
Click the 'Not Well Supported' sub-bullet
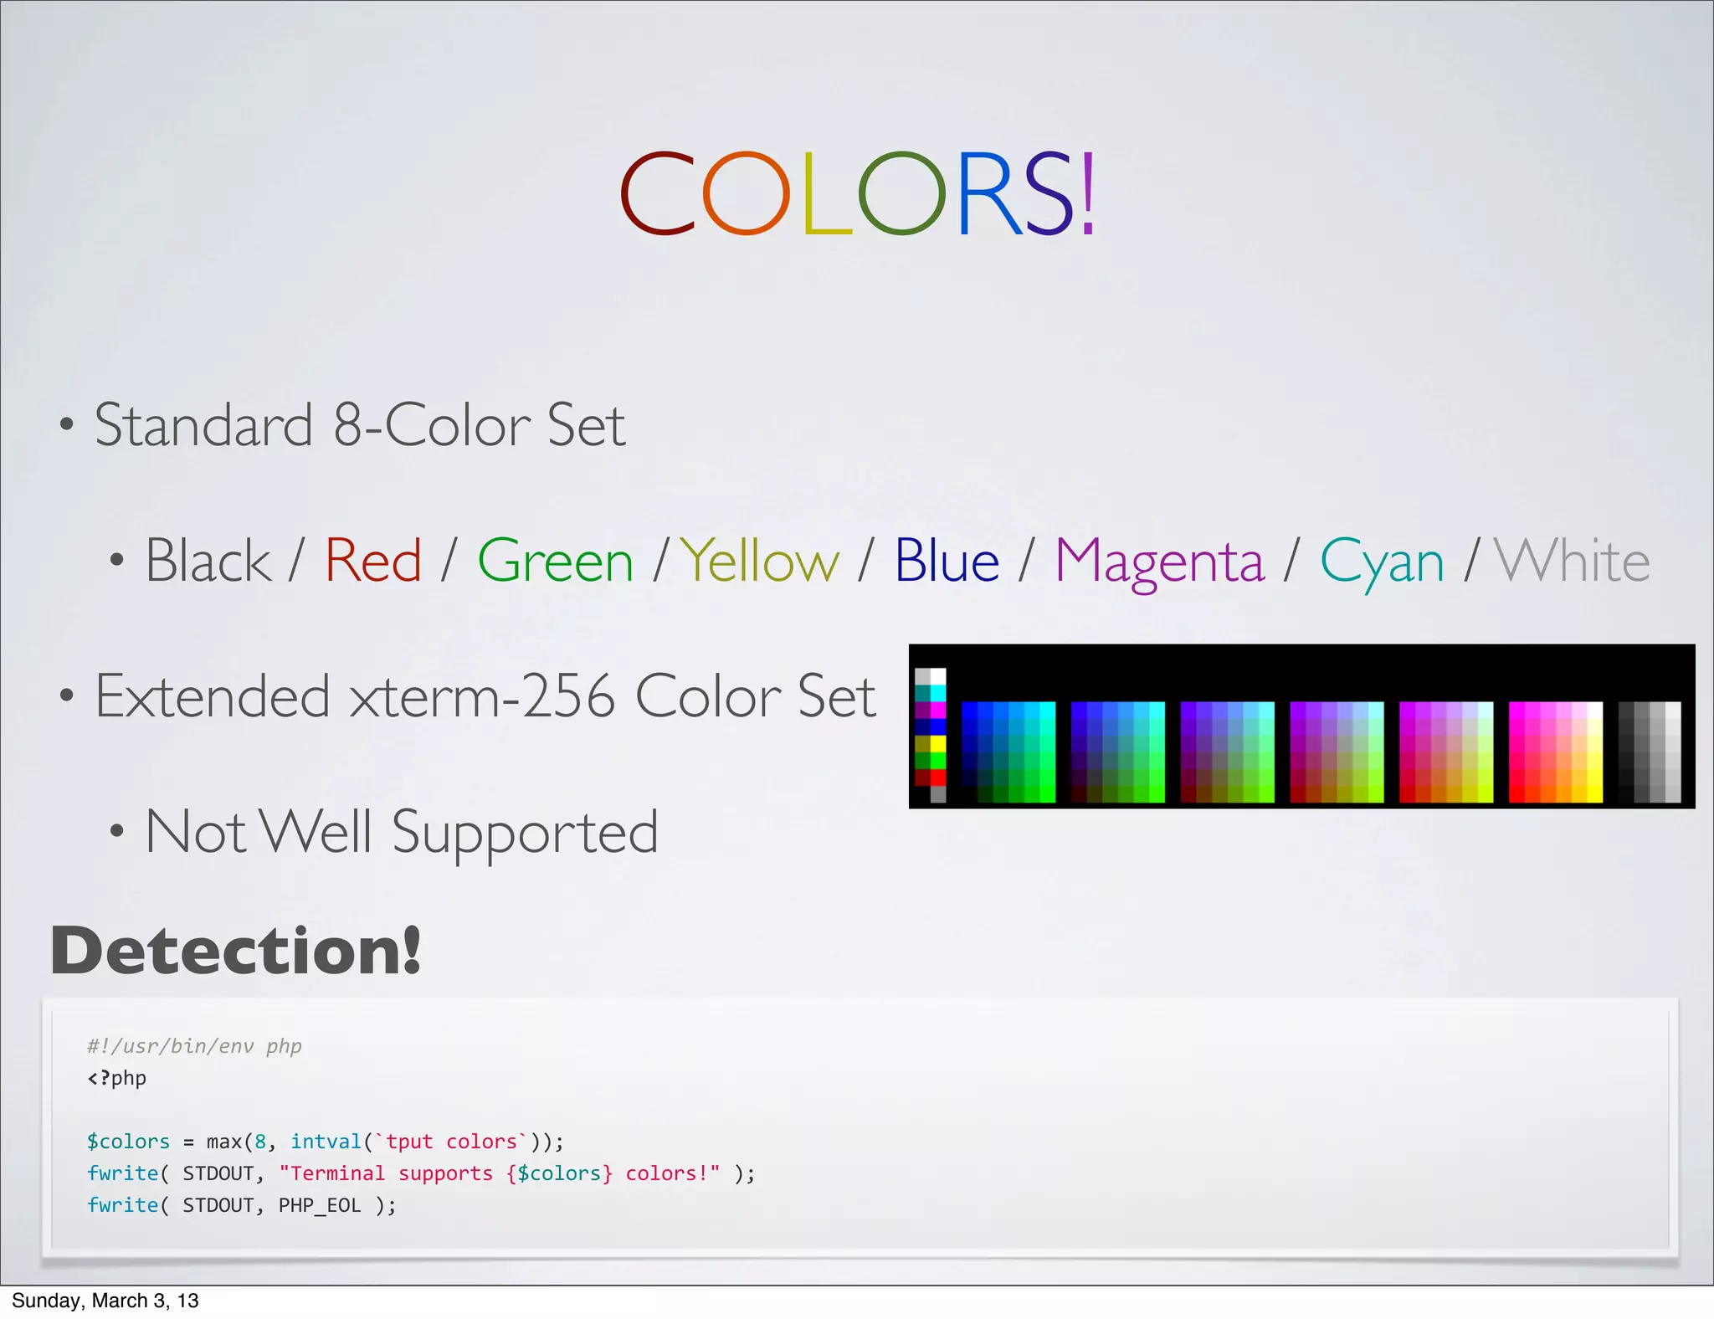pyautogui.click(x=402, y=833)
